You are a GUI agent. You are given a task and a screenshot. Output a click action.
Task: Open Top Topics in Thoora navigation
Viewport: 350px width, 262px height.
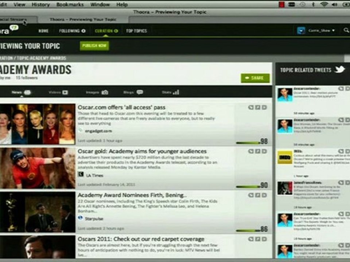click(x=137, y=31)
